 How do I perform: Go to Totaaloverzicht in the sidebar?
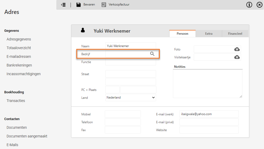pyautogui.click(x=19, y=48)
